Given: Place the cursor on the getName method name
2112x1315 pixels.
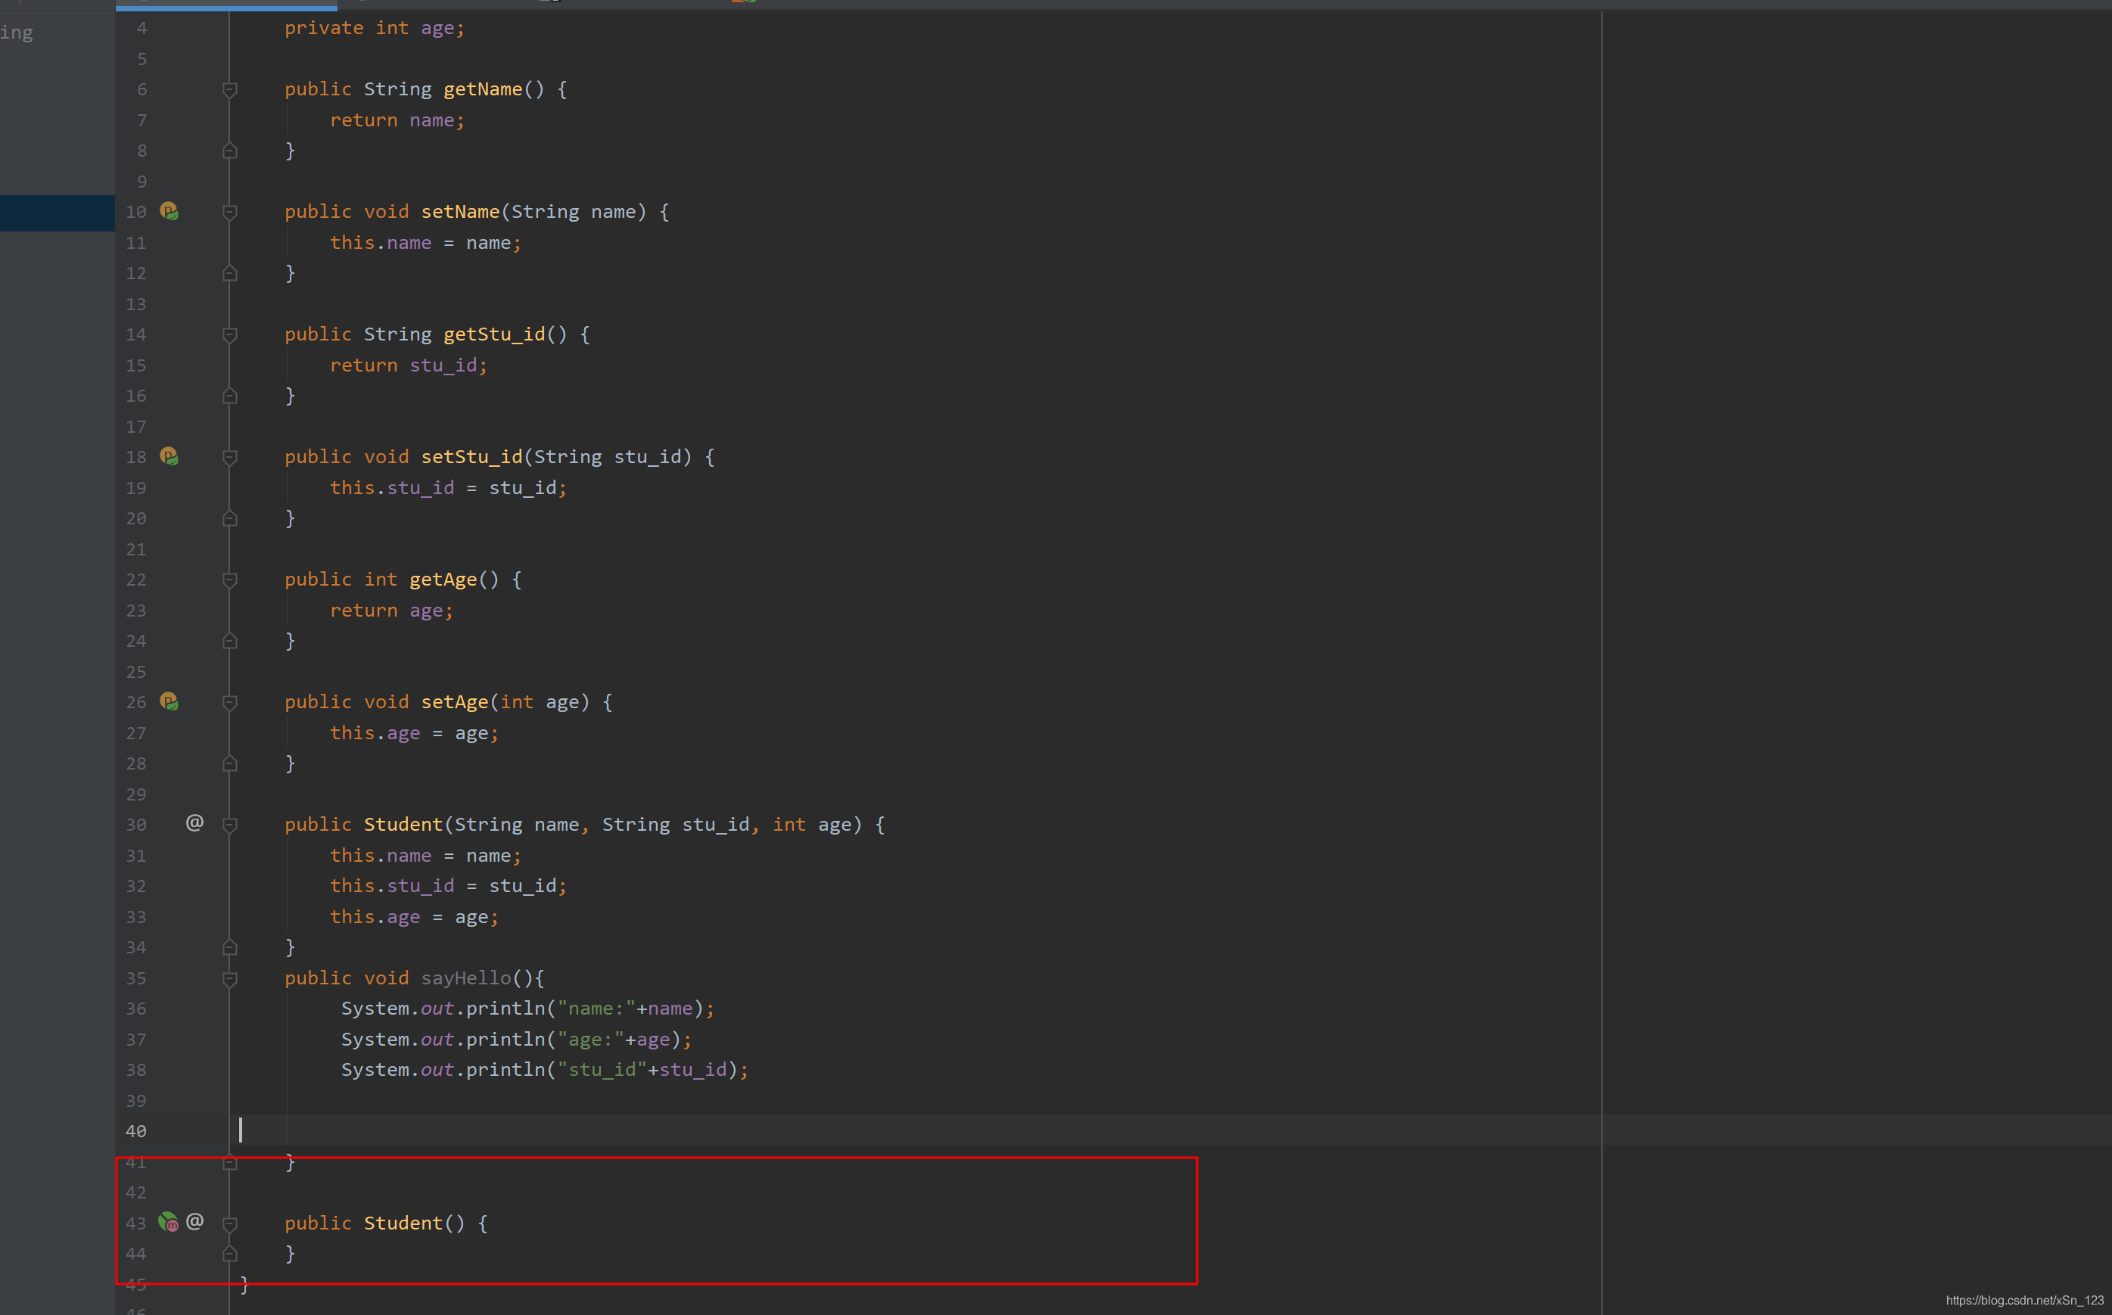Looking at the screenshot, I should (x=483, y=89).
